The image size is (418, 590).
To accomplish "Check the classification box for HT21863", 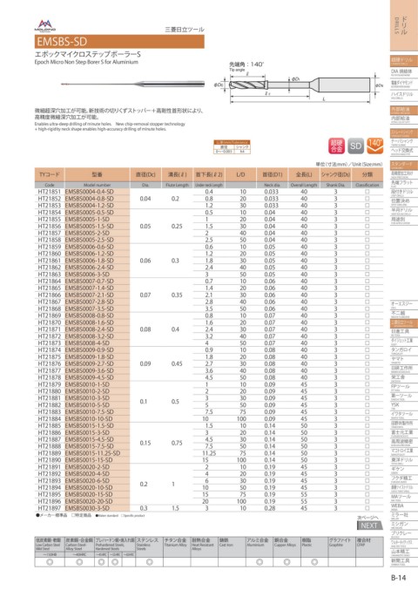I will point(367,275).
